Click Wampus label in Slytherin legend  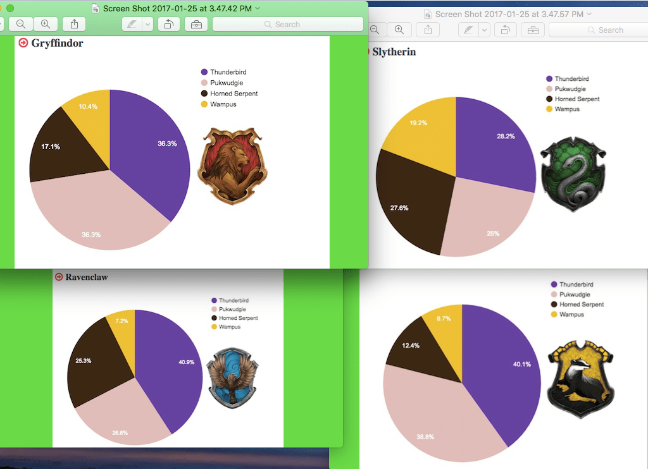pos(567,109)
